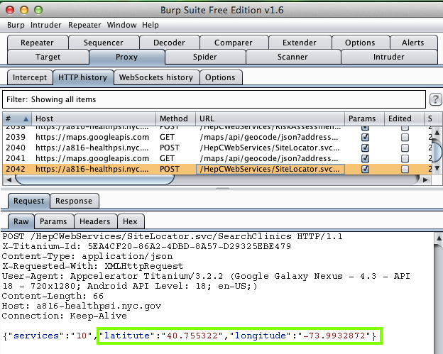
Task: Open the Repeater menu in menu bar
Action: (84, 25)
